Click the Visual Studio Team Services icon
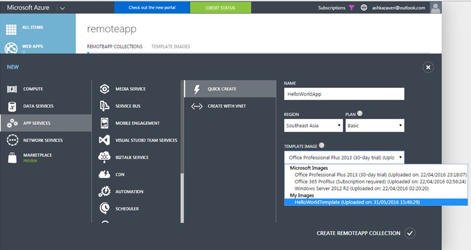This screenshot has height=250, width=471. pos(105,140)
